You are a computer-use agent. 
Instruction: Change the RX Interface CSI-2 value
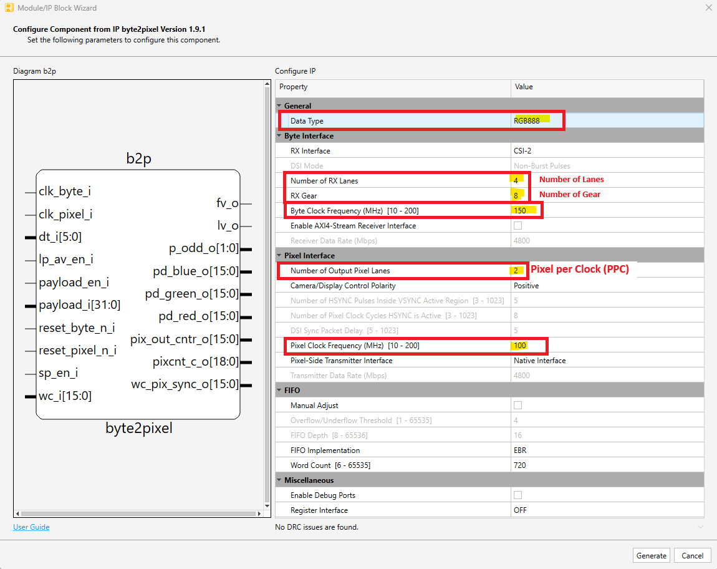[522, 150]
